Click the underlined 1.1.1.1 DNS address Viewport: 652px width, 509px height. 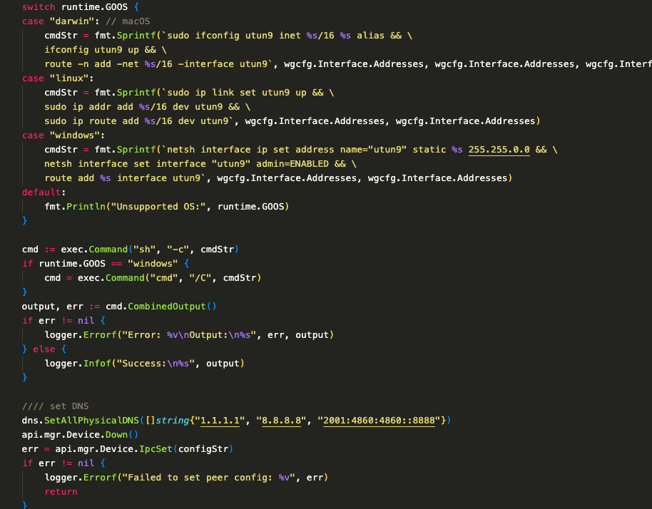pos(220,420)
